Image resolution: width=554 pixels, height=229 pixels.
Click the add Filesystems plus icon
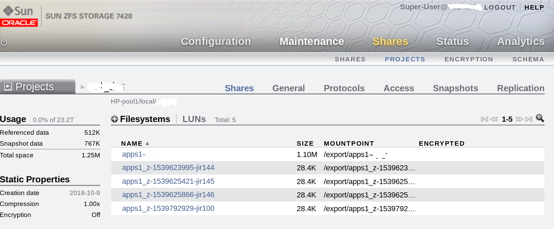tap(115, 119)
